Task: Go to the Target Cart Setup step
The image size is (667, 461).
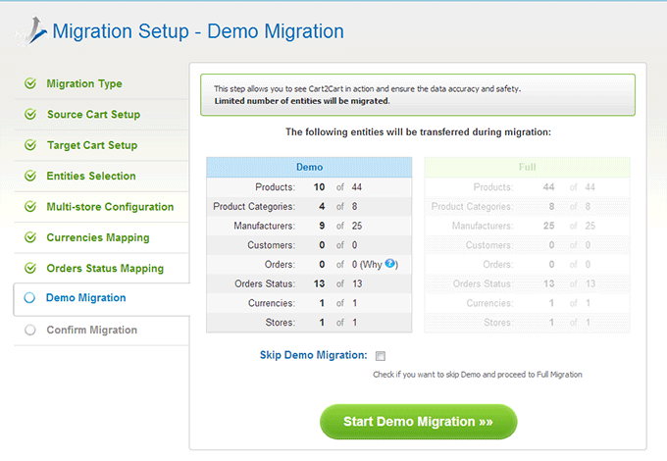Action: coord(92,145)
